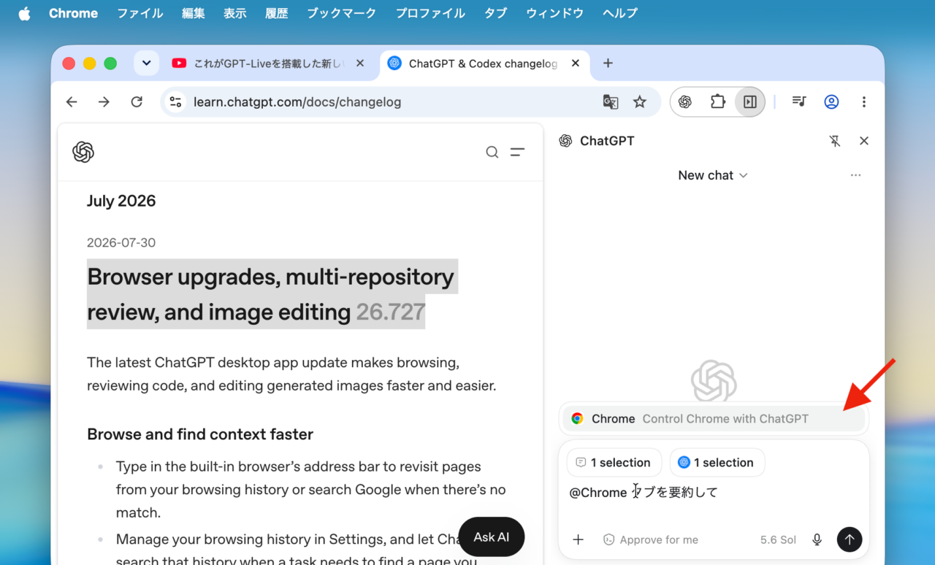Close the ChatGPT & Codex changelog tab

click(575, 64)
